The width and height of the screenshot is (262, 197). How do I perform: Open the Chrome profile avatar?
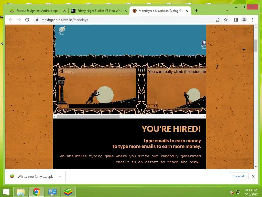tap(244, 20)
